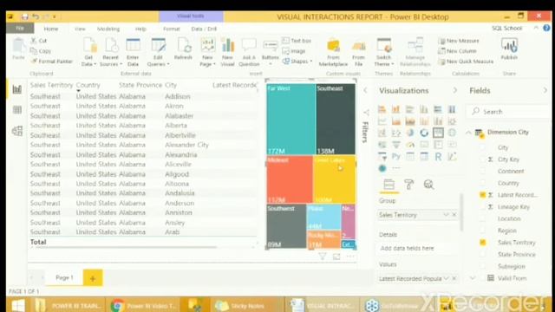Click the filter icon below treemap
The image size is (555, 312).
tap(322, 257)
